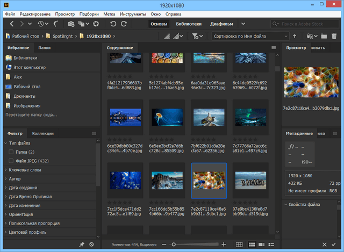Click the boomerang return-to-app icon
Image resolution: width=344 pixels, height=252 pixels.
click(55, 24)
